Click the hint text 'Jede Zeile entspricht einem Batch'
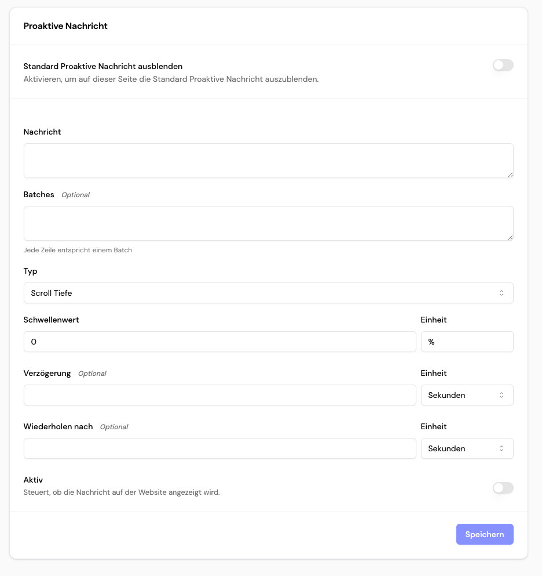The image size is (542, 576). pos(78,250)
